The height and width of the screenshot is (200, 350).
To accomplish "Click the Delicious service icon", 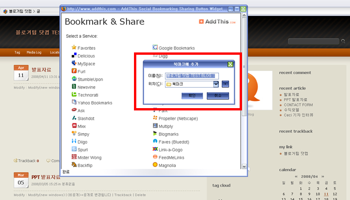I will (74, 55).
